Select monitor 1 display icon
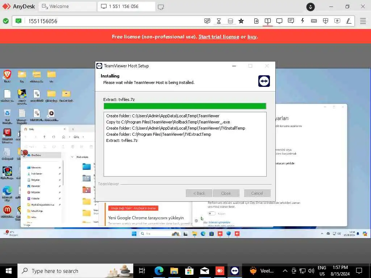This screenshot has width=371, height=278. click(x=268, y=21)
